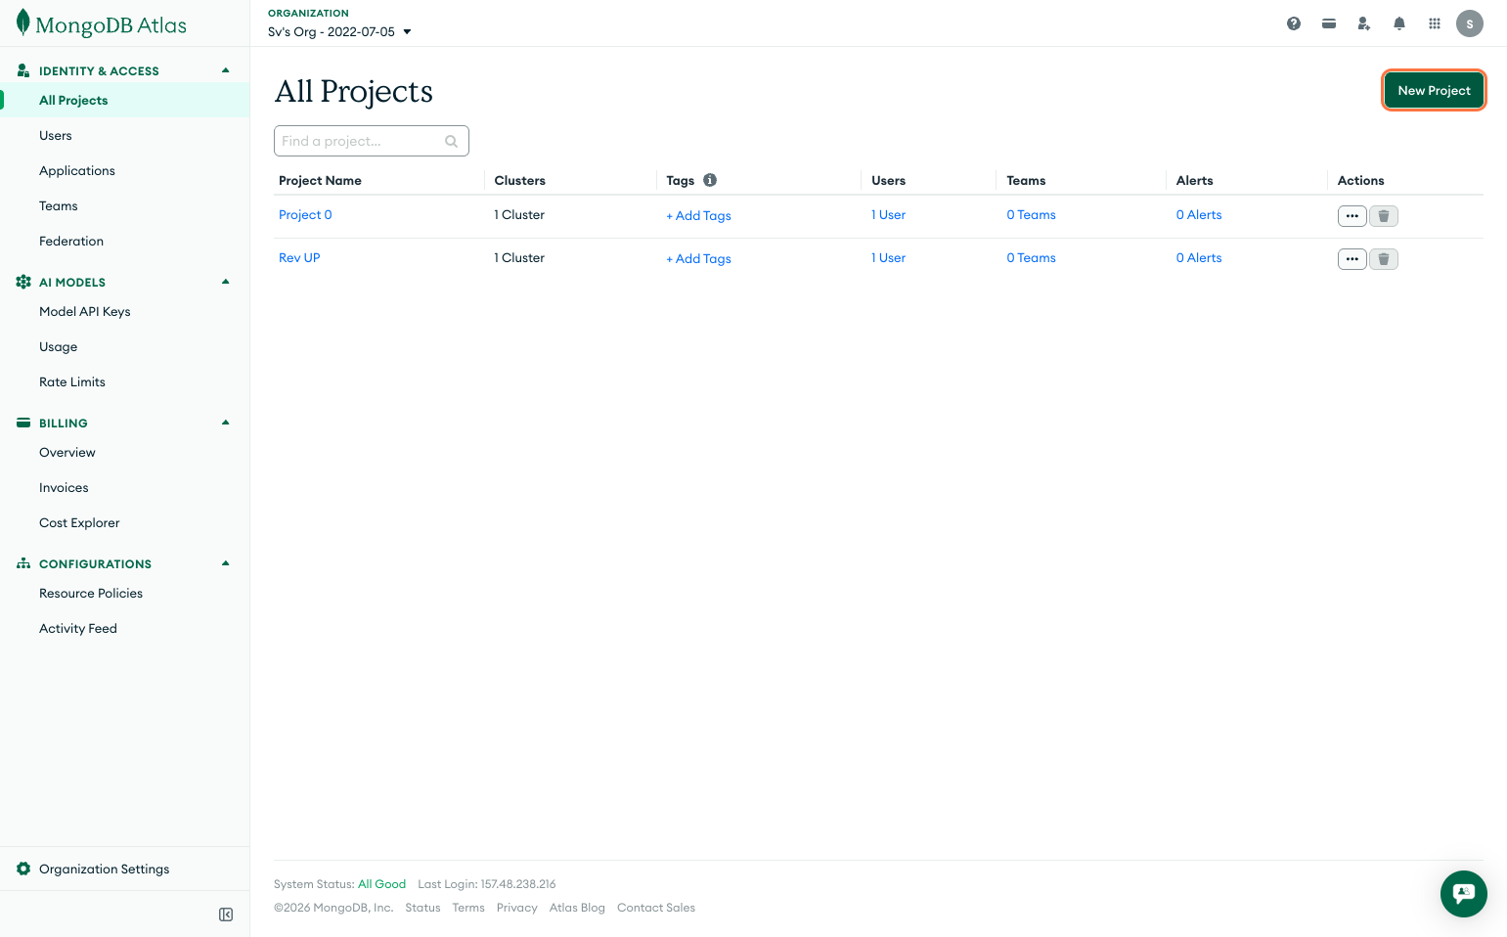1507x937 pixels.
Task: Delete Project 0 using its trash icon
Action: tap(1383, 215)
